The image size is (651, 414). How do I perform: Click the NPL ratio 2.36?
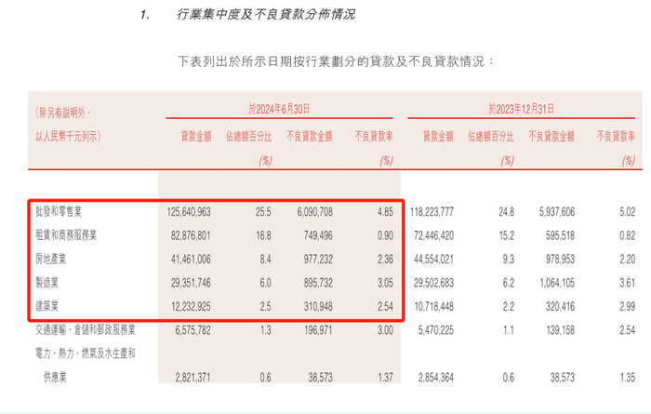click(385, 260)
